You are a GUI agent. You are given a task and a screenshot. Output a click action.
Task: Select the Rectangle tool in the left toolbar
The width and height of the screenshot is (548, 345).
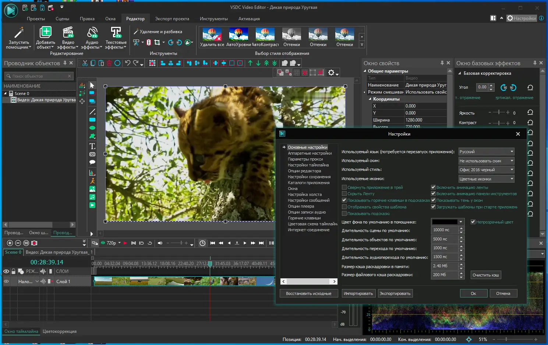point(92,119)
